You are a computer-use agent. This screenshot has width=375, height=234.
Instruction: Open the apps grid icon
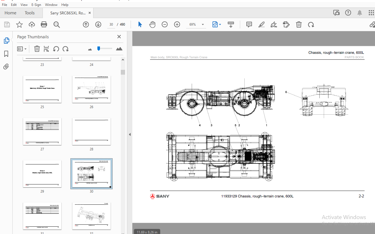[x=371, y=13]
